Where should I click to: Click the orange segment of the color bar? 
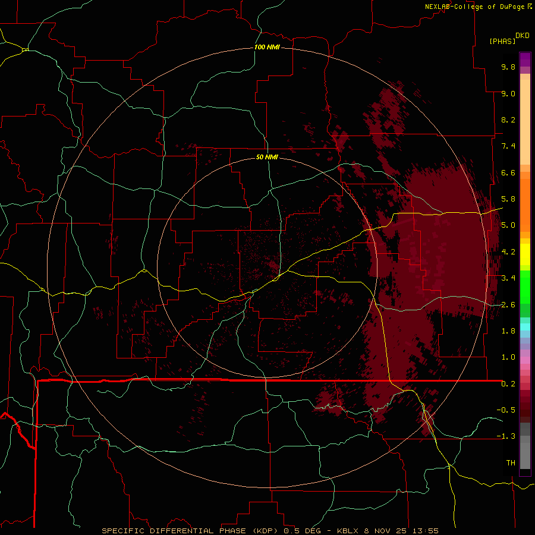click(525, 206)
